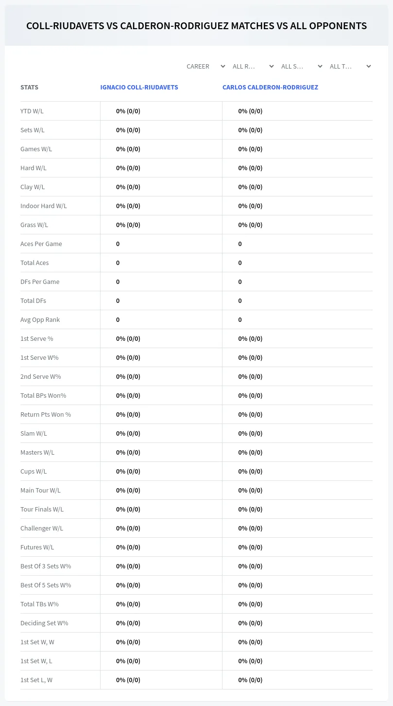Select the 1st Set L, W label
The height and width of the screenshot is (706, 393).
(36, 680)
